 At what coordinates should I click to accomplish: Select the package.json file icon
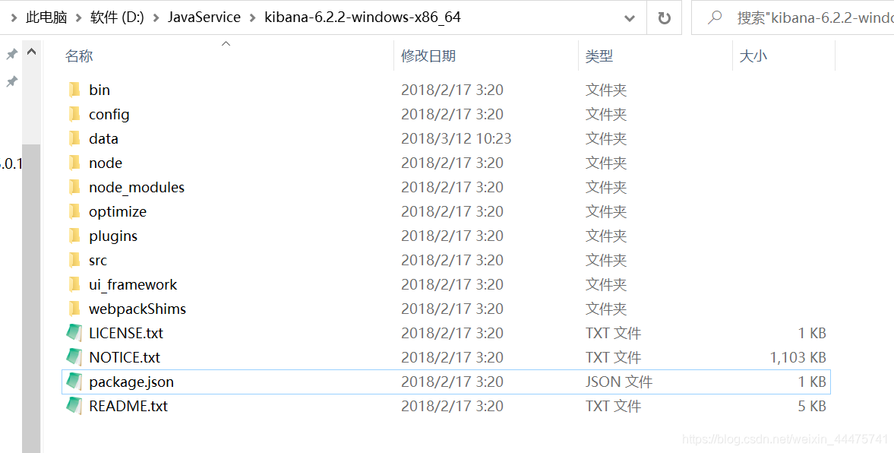[x=74, y=382]
